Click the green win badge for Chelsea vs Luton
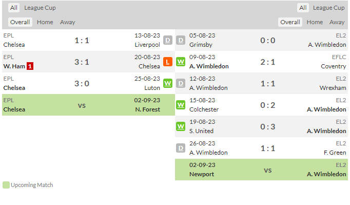 pyautogui.click(x=168, y=83)
